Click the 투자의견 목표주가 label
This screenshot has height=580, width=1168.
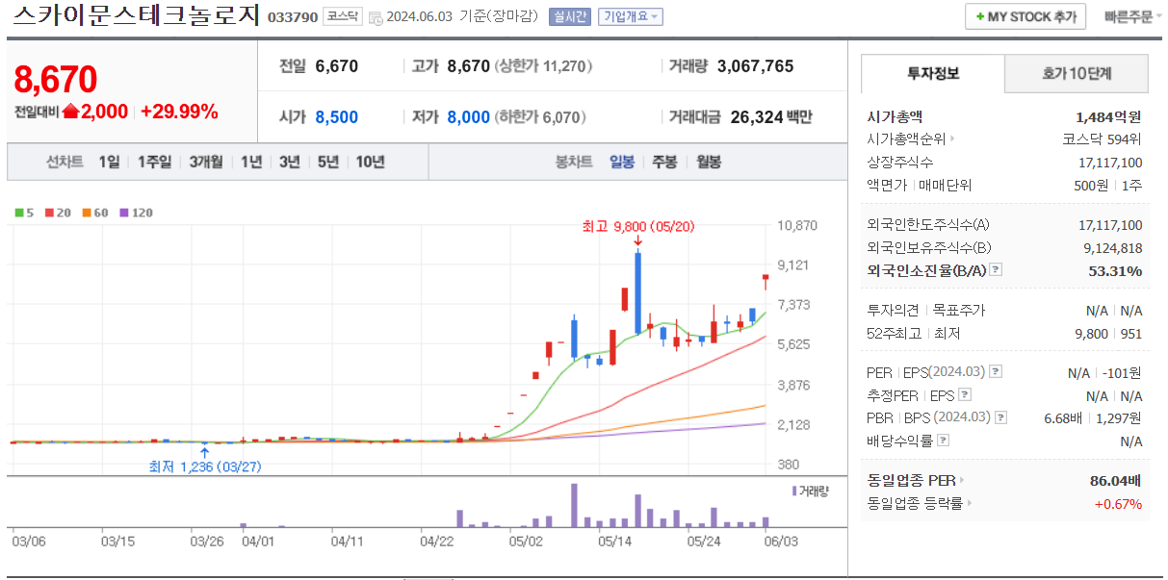pos(926,311)
